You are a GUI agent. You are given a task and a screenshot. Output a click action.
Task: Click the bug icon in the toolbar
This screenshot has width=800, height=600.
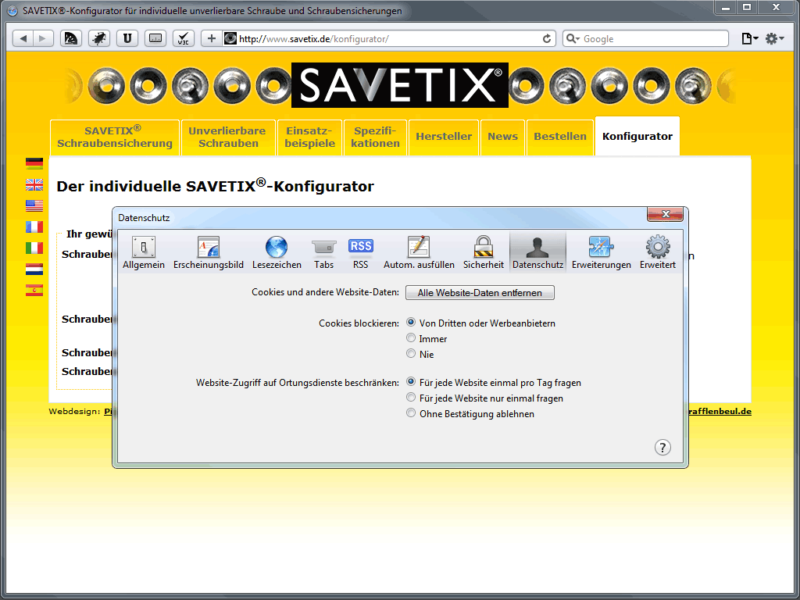tap(99, 39)
